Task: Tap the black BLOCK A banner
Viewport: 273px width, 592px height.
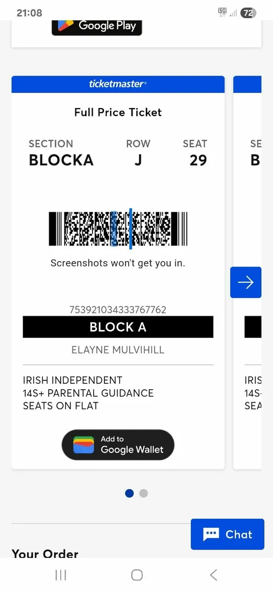Action: point(118,327)
